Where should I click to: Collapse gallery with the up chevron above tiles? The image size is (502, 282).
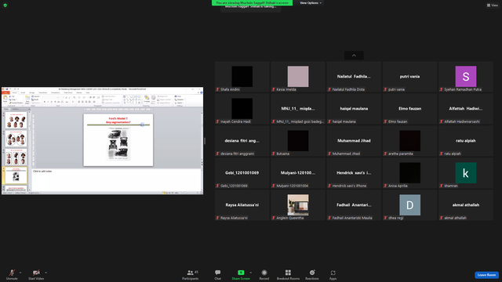354,56
